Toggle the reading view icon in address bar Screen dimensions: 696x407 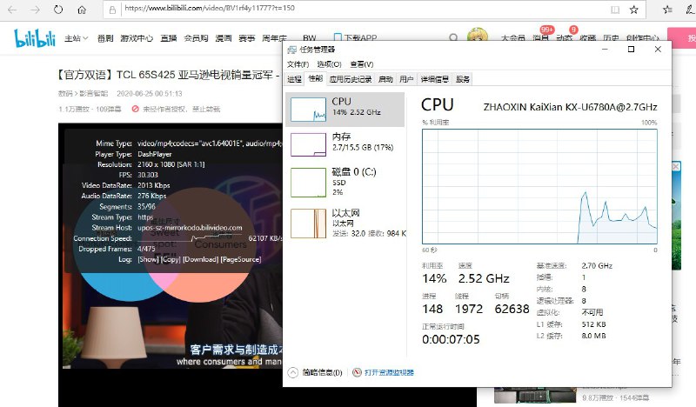[x=615, y=10]
